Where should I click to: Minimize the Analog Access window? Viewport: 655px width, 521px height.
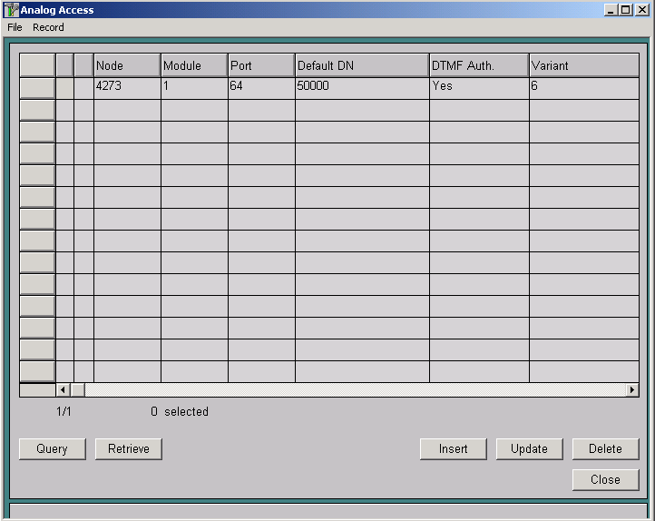(611, 10)
